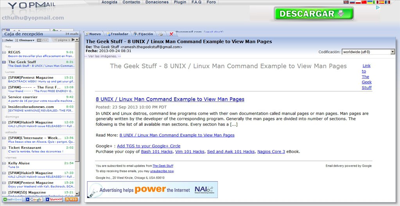Screen dimensions: 400x206
Task: Open the RSS feed button
Action: 71,199
